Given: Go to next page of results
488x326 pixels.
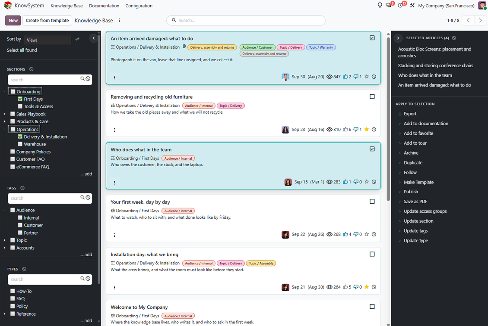Looking at the screenshot, I should [480, 21].
